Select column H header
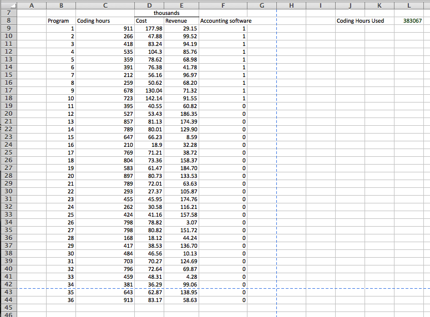The image size is (430, 317). (x=291, y=5)
